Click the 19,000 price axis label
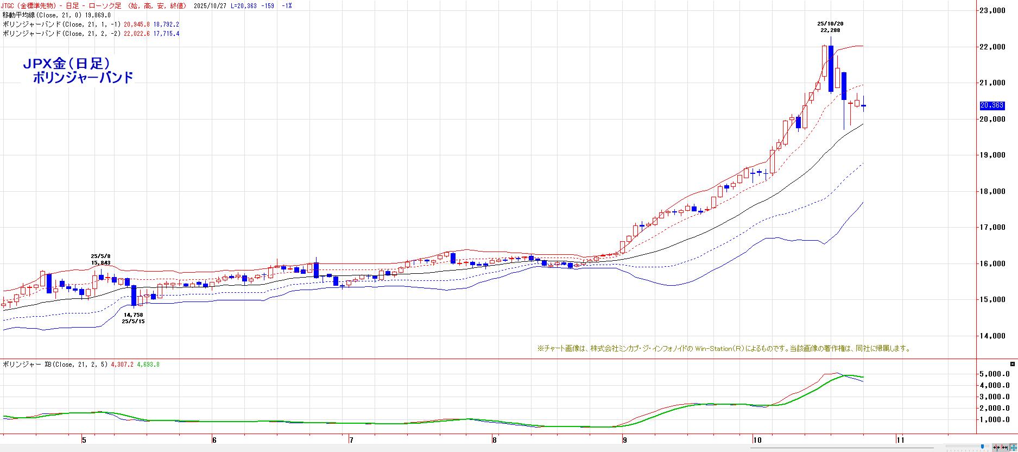Viewport: 1018px width, 452px height. 993,155
